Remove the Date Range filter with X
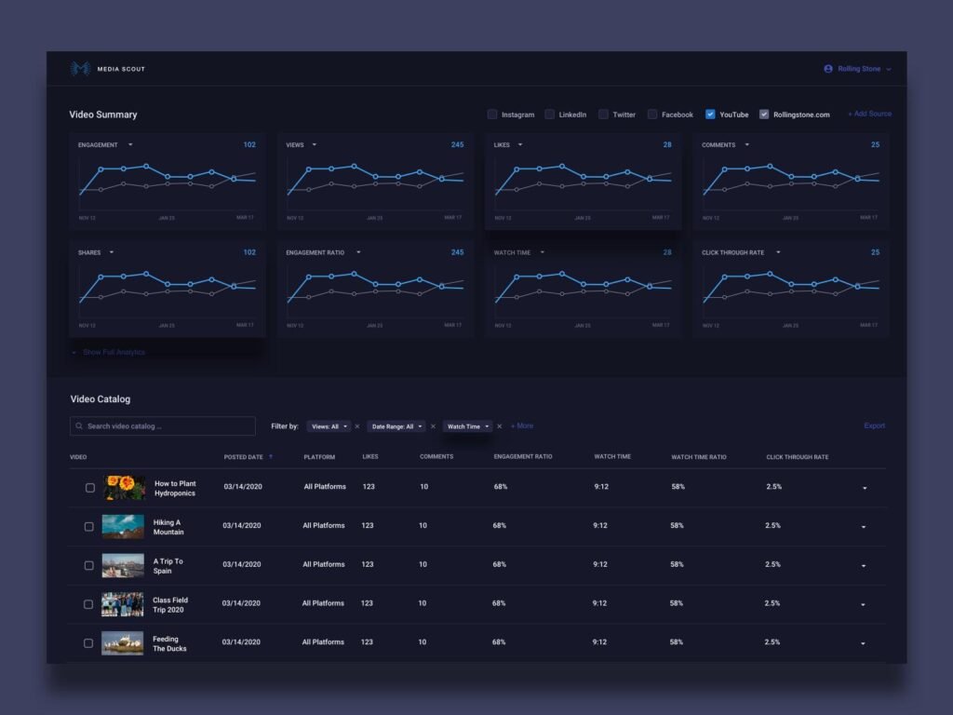This screenshot has width=953, height=715. pyautogui.click(x=433, y=426)
